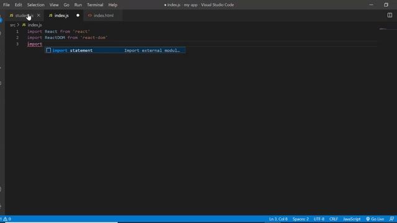Open the Selection menu
This screenshot has height=223, width=397.
tap(36, 5)
